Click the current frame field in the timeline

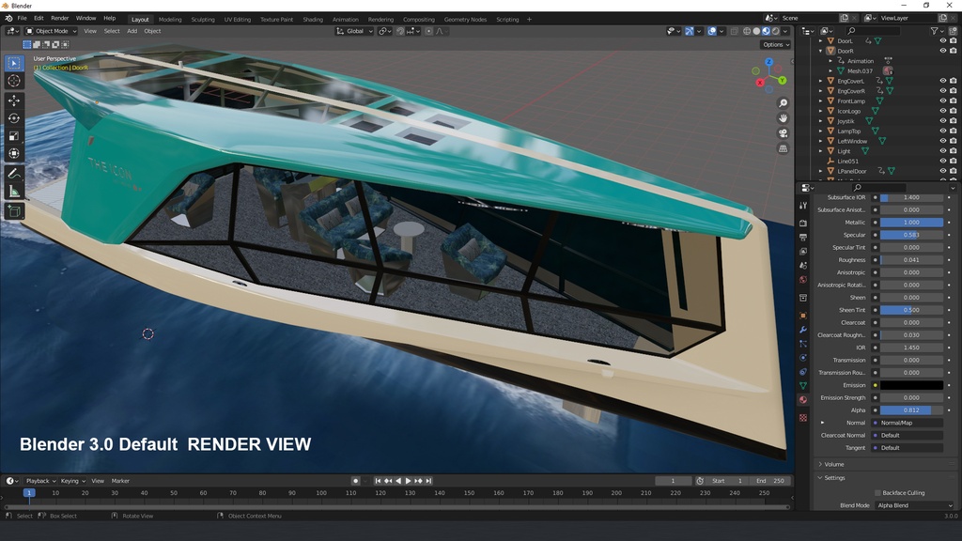(x=673, y=480)
